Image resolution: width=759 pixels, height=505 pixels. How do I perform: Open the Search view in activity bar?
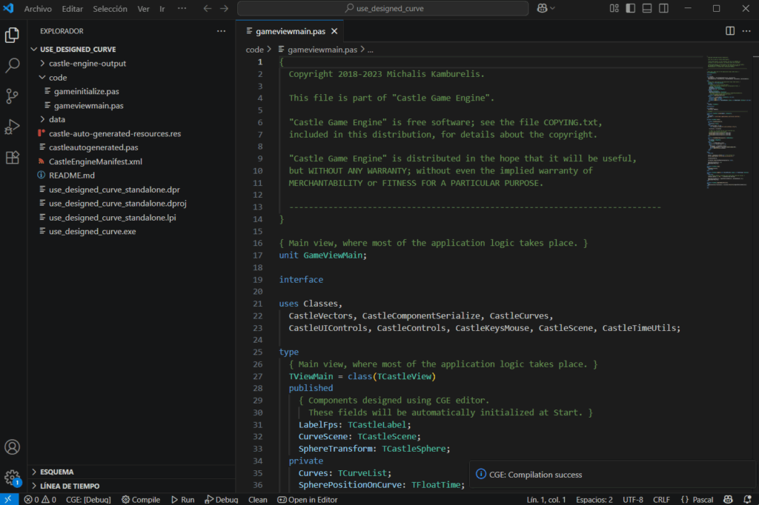(12, 65)
